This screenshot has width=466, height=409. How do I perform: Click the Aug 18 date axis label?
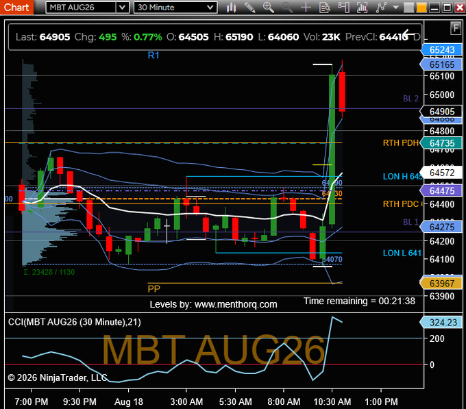click(129, 402)
